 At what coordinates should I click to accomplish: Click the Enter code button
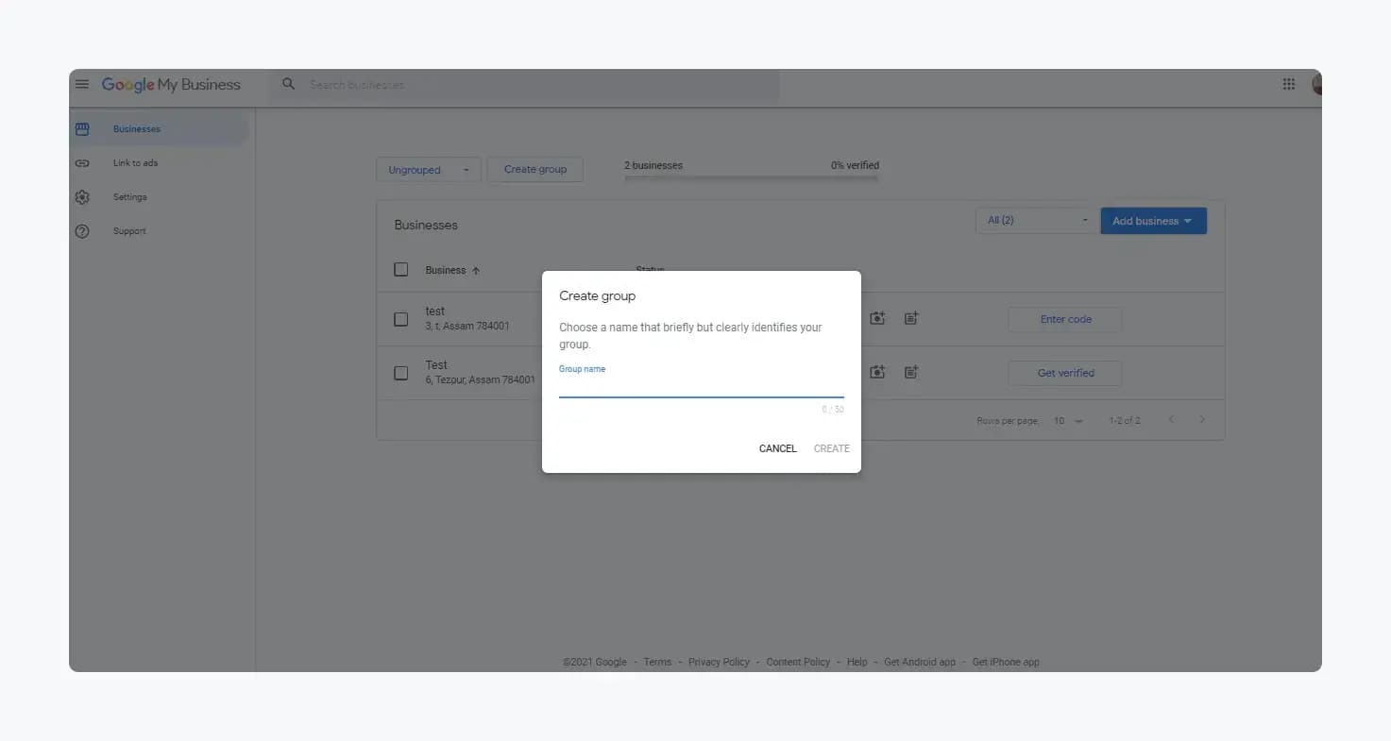pos(1065,319)
